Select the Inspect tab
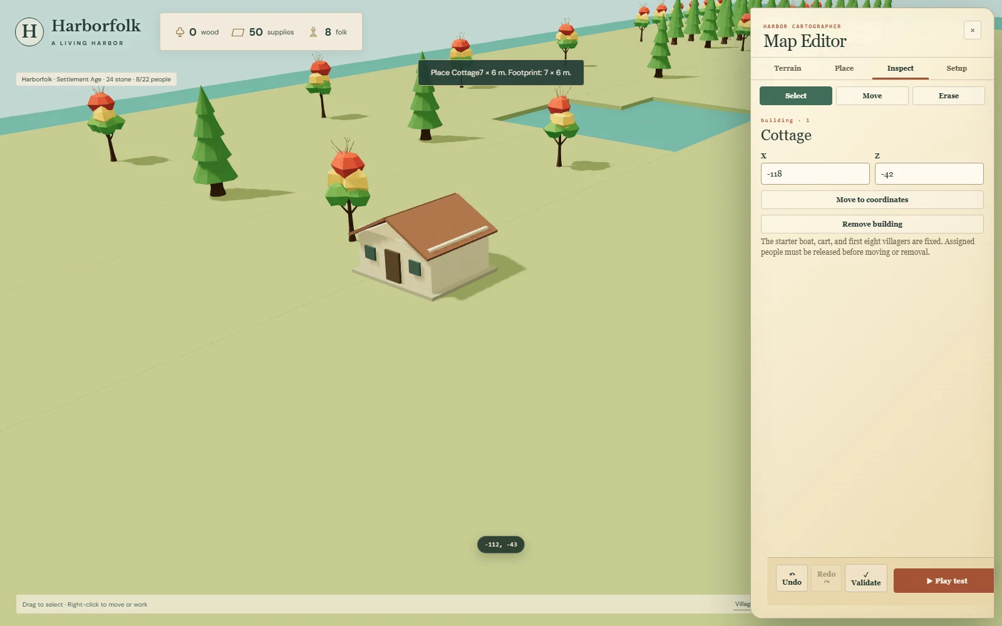 click(900, 68)
